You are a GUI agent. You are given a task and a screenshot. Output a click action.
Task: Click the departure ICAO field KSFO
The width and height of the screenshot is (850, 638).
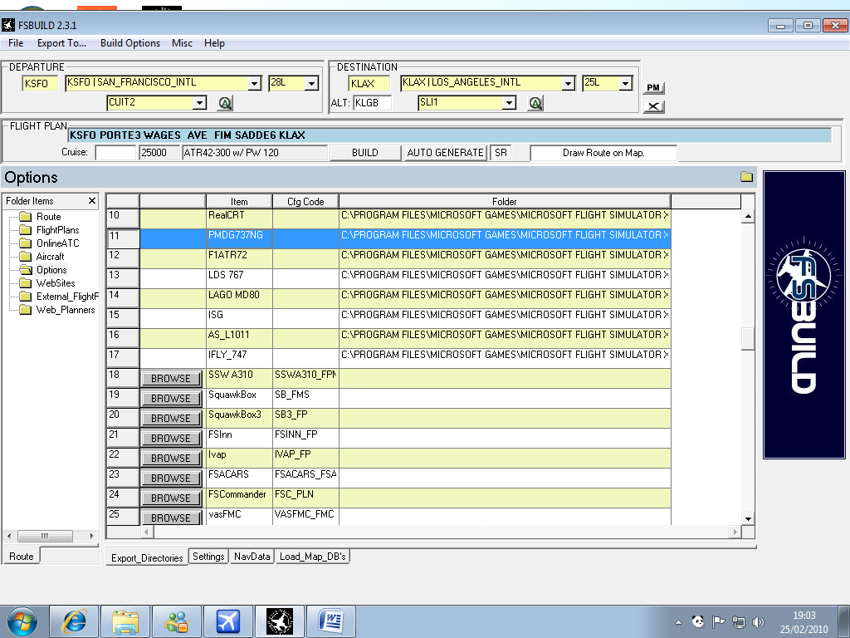[40, 84]
